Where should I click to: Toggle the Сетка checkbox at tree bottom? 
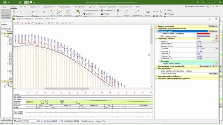tap(5, 86)
